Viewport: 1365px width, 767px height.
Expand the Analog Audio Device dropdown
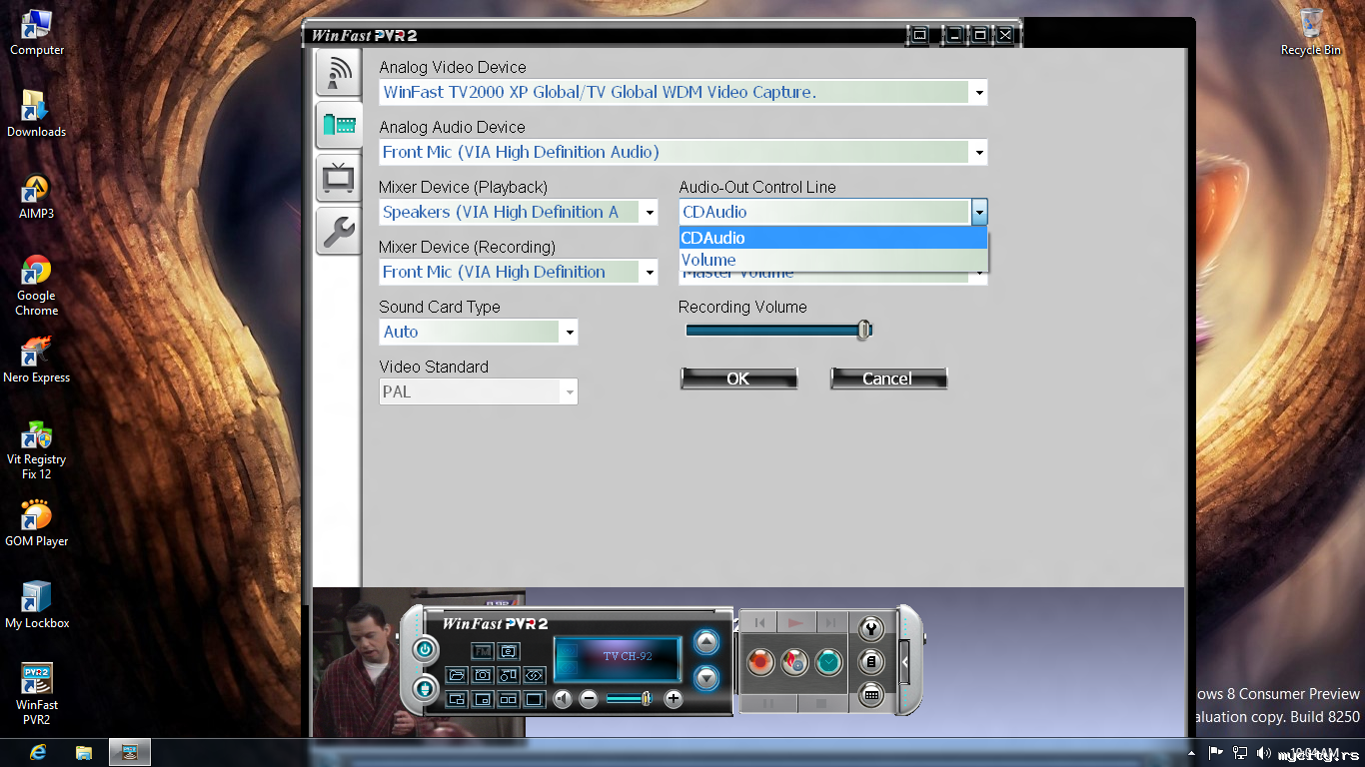[x=979, y=152]
